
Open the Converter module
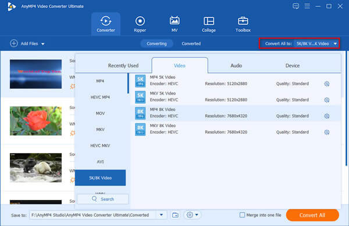click(106, 24)
